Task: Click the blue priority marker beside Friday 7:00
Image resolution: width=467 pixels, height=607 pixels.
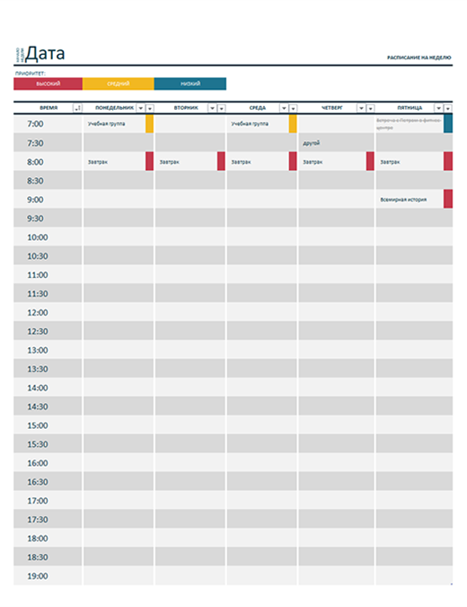Action: coord(448,124)
